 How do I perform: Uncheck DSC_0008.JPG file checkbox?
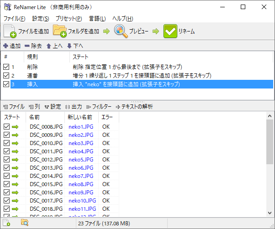6,126
